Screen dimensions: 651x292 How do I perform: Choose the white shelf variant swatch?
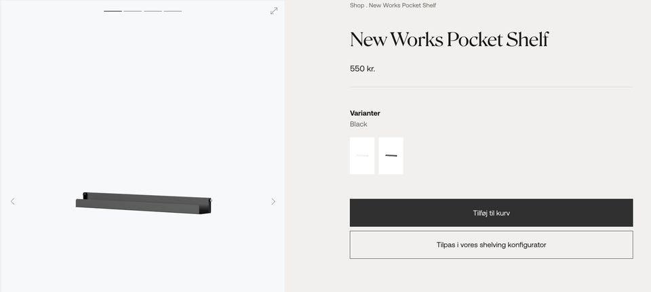pos(362,156)
